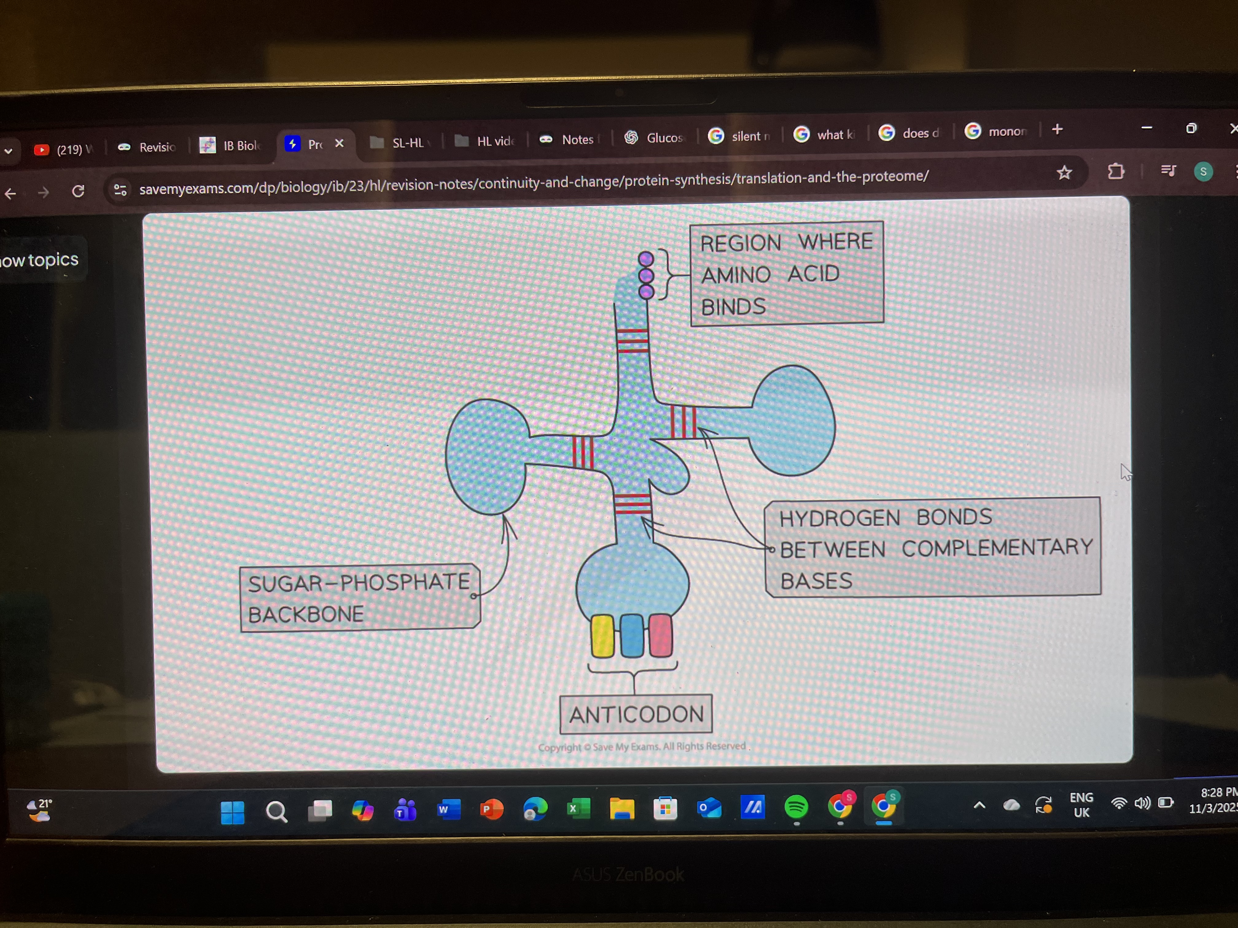Click the 'HYDROGEN BONDS BETWEEN COMPLEMENTARY BASES' label
The width and height of the screenshot is (1238, 928).
[x=933, y=548]
